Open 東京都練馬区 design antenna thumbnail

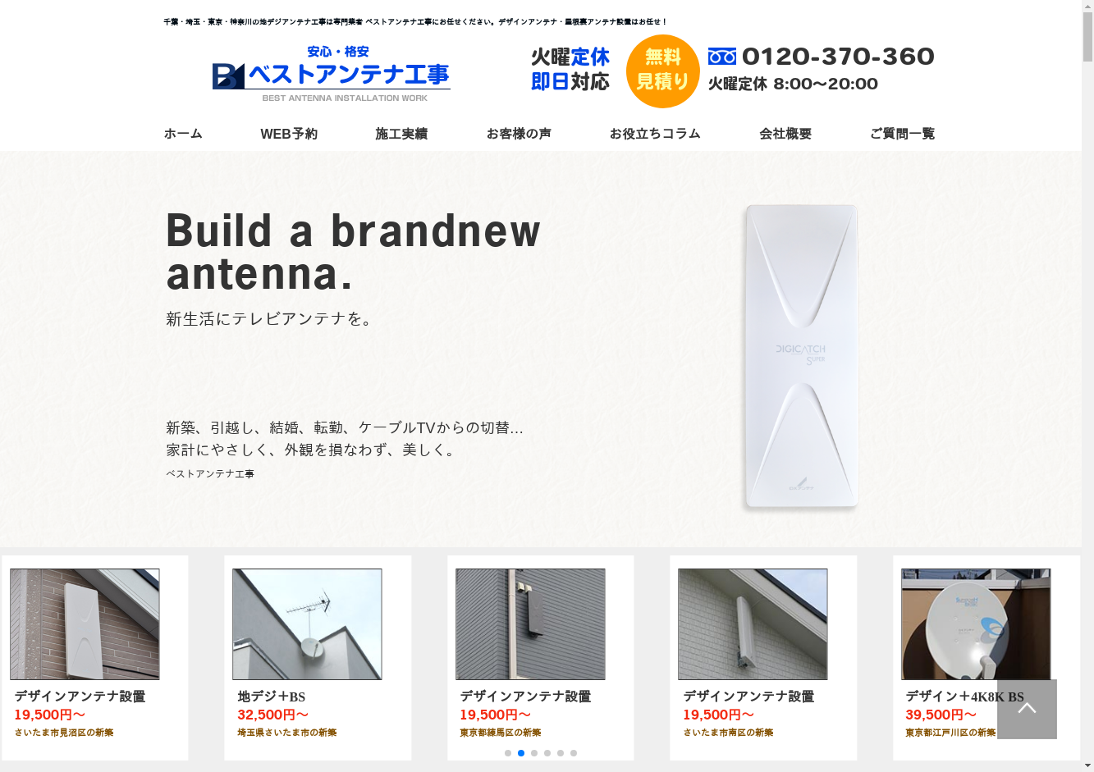pyautogui.click(x=530, y=624)
